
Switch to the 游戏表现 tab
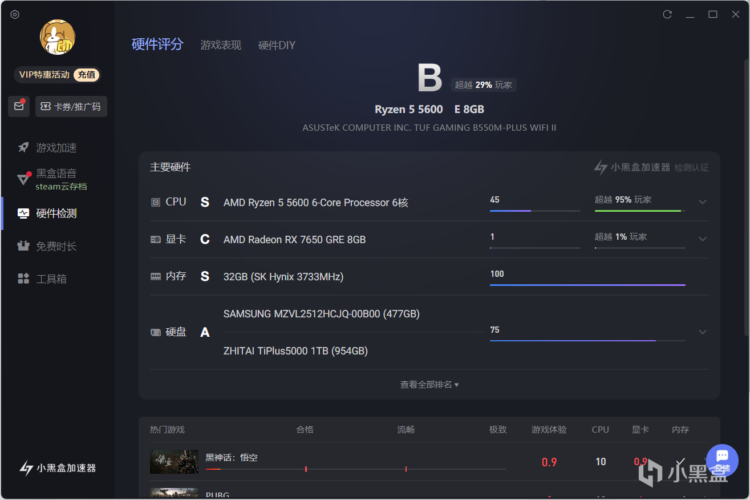[x=221, y=45]
